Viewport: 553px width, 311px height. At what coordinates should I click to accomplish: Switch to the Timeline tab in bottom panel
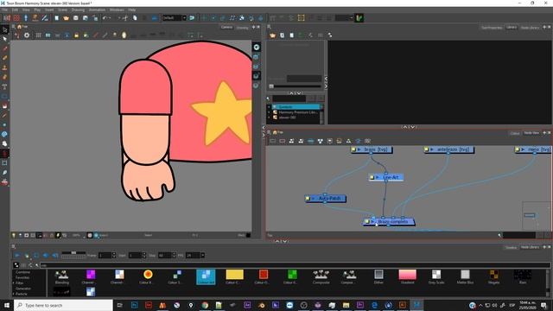[x=511, y=248]
